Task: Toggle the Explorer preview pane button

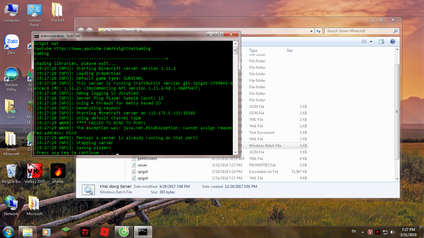Action: coord(381,42)
